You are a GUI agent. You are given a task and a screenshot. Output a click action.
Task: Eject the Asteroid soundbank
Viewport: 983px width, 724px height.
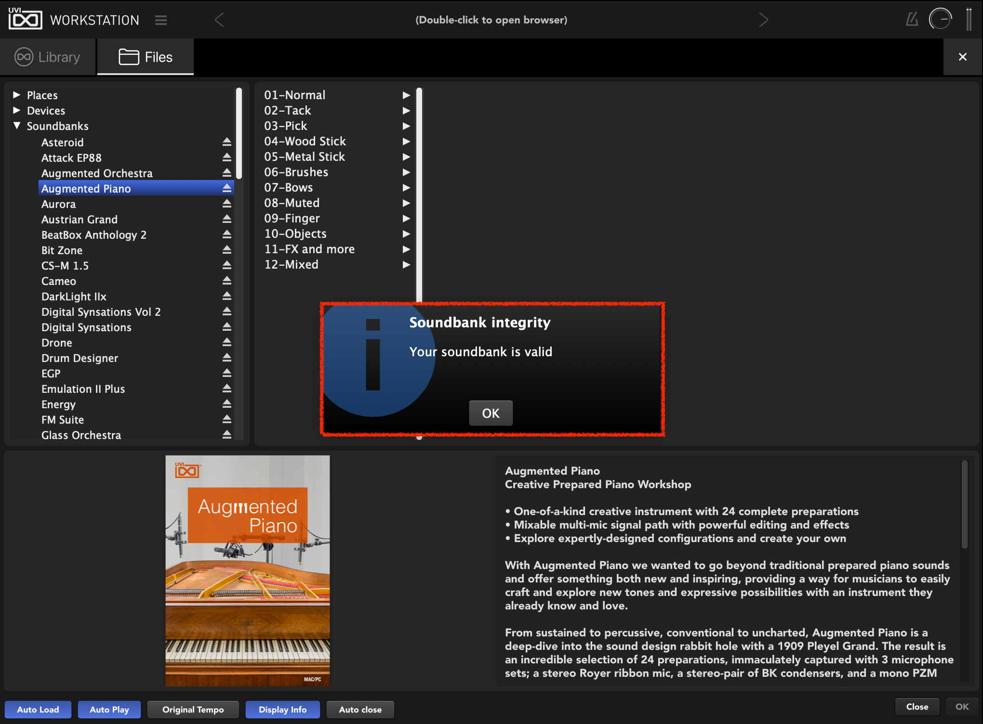click(227, 142)
